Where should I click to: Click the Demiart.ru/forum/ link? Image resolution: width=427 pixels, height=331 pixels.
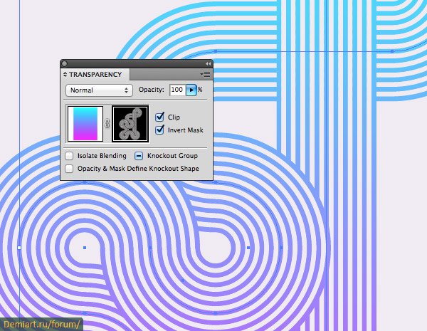41,325
